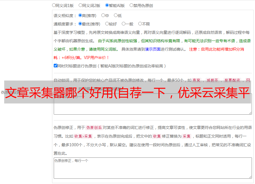Click the 燕窝 example tag
Screen dimensions: 255x184
click(x=196, y=80)
